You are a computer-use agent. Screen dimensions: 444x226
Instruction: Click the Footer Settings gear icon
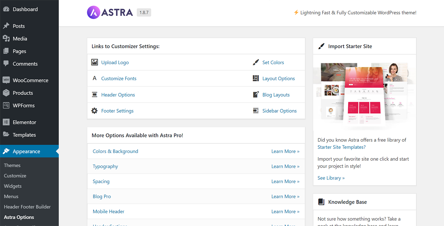tap(95, 111)
